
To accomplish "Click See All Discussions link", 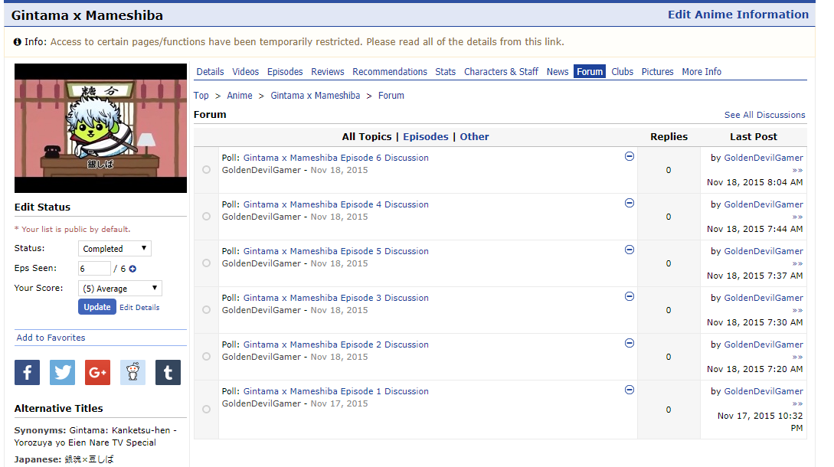I will click(765, 115).
